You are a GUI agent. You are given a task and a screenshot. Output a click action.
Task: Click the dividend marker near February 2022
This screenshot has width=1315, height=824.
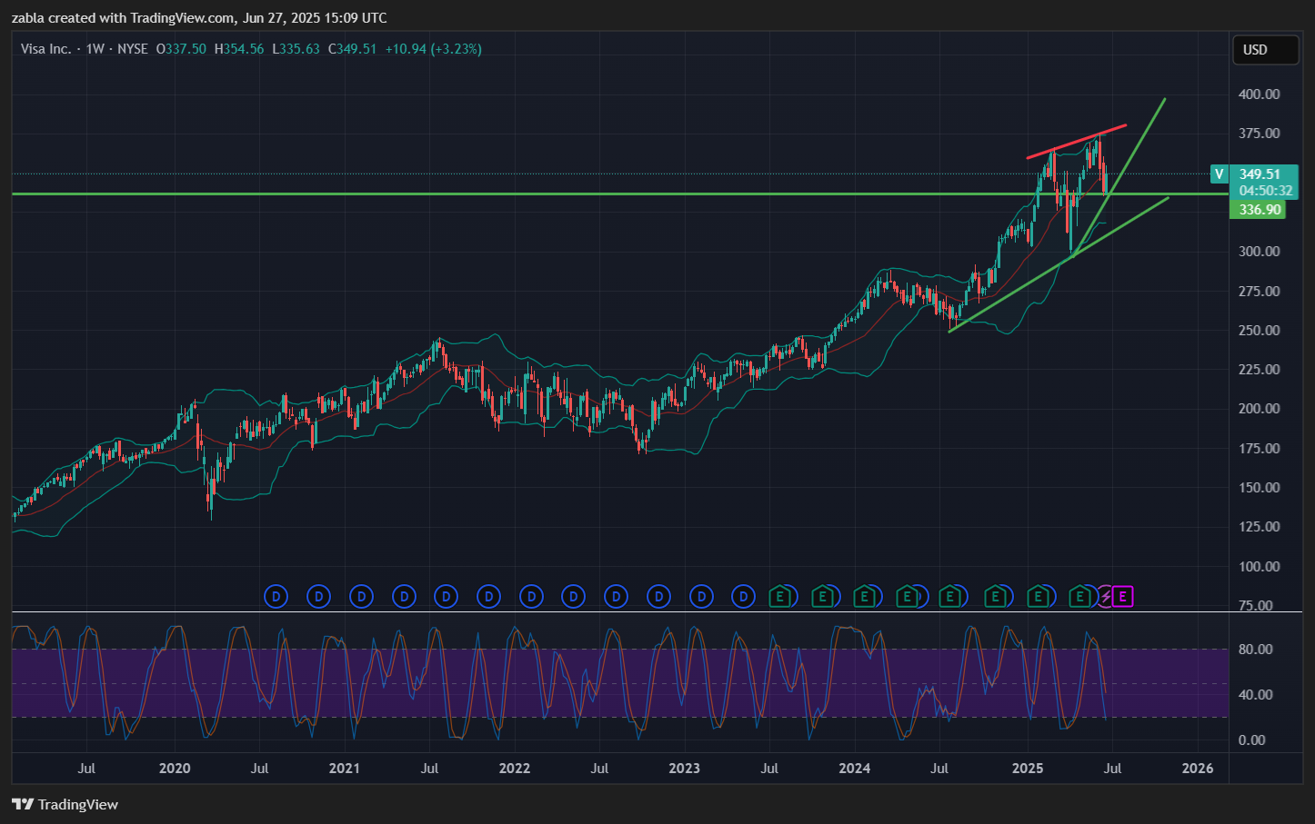[x=532, y=597]
